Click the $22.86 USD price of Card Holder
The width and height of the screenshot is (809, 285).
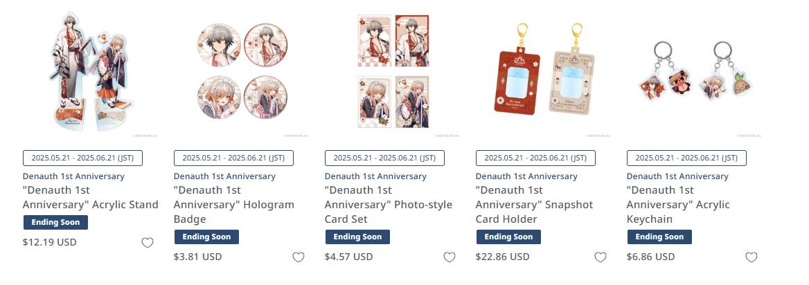click(x=503, y=257)
